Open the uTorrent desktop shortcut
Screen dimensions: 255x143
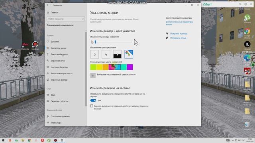tap(247, 19)
